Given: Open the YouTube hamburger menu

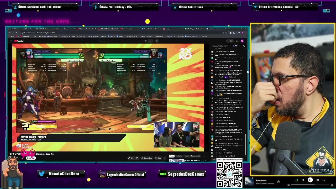Looking at the screenshot, I should click(x=11, y=41).
